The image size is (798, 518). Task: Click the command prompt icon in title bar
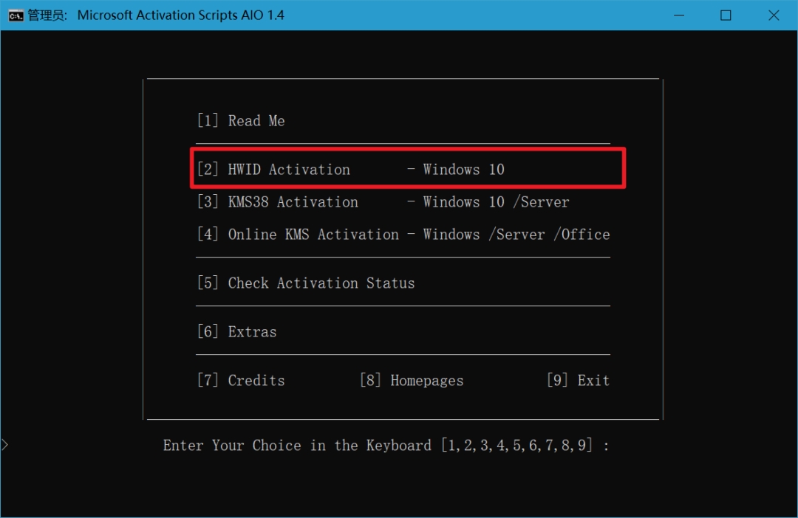coord(15,15)
